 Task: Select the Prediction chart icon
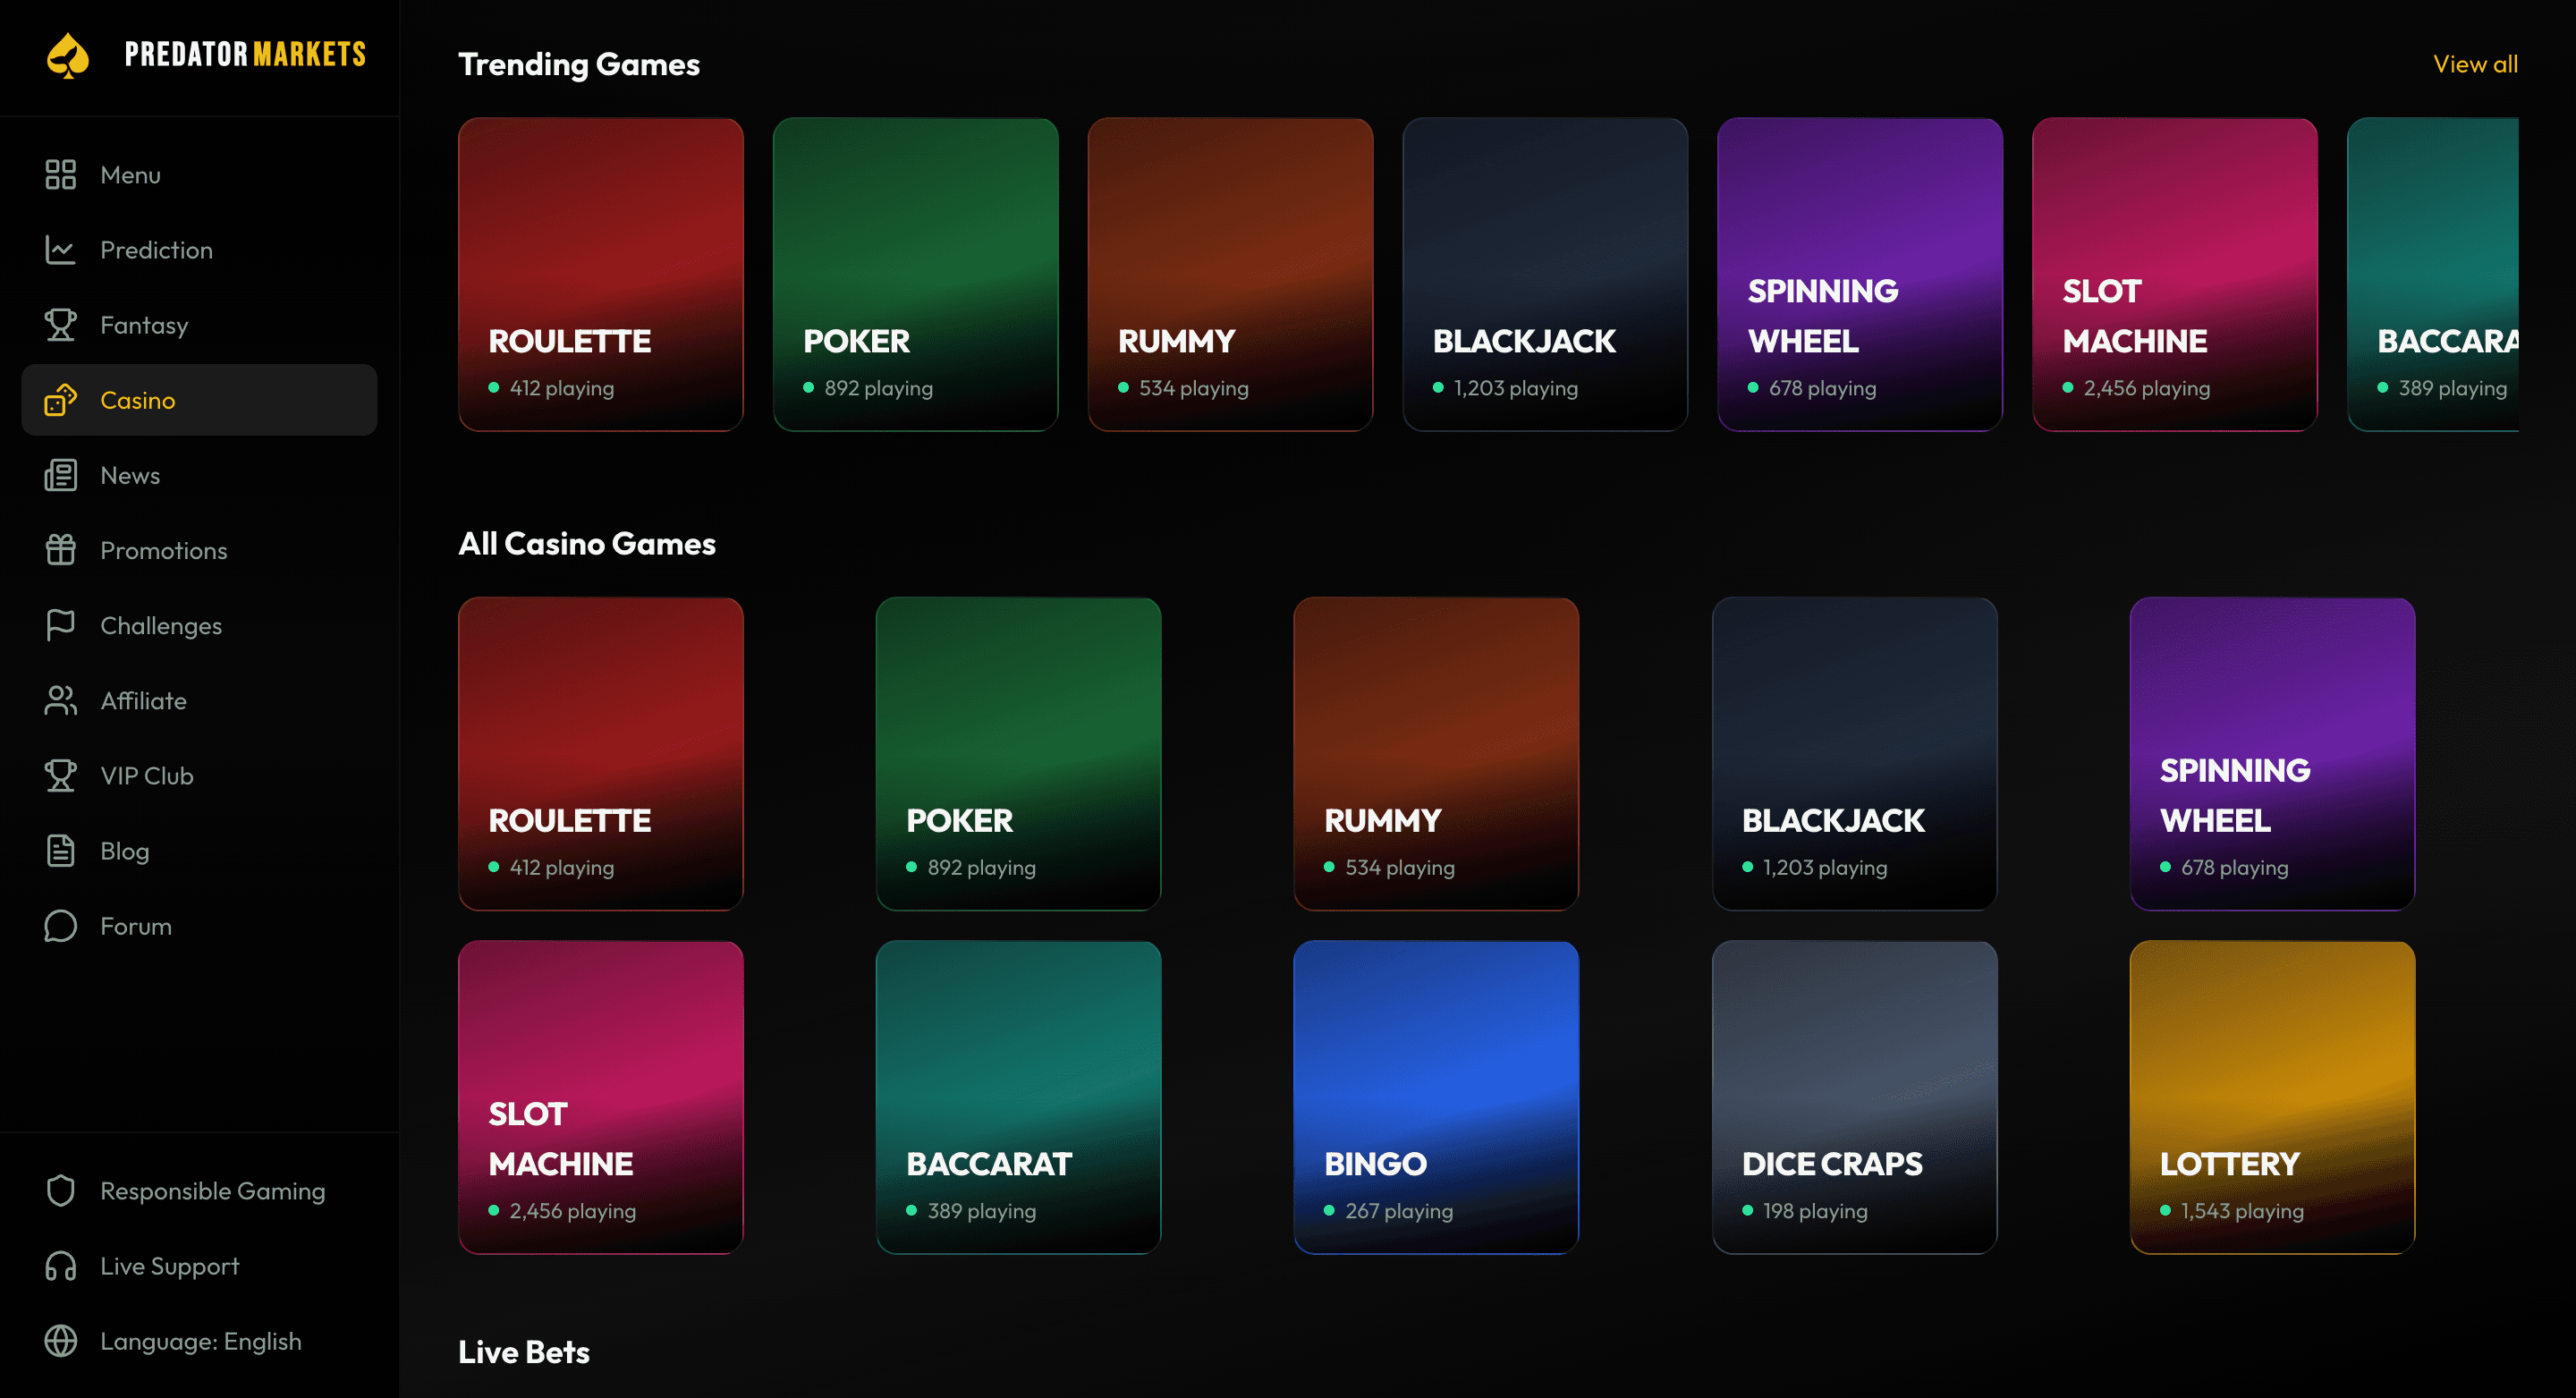tap(60, 250)
